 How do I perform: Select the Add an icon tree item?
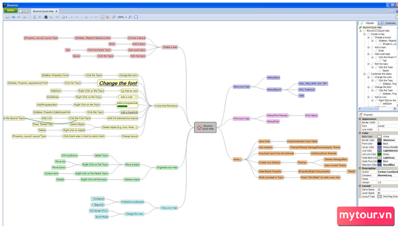381,97
